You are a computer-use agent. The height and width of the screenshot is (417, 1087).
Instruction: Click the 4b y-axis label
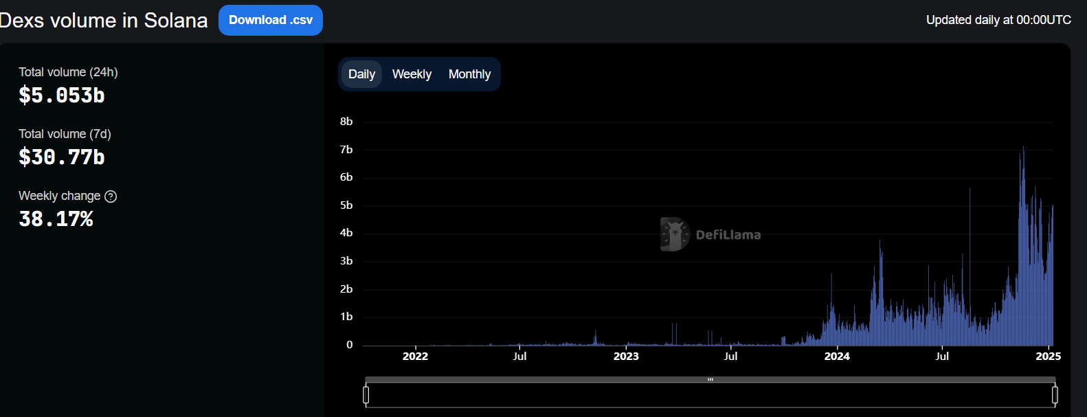(346, 233)
